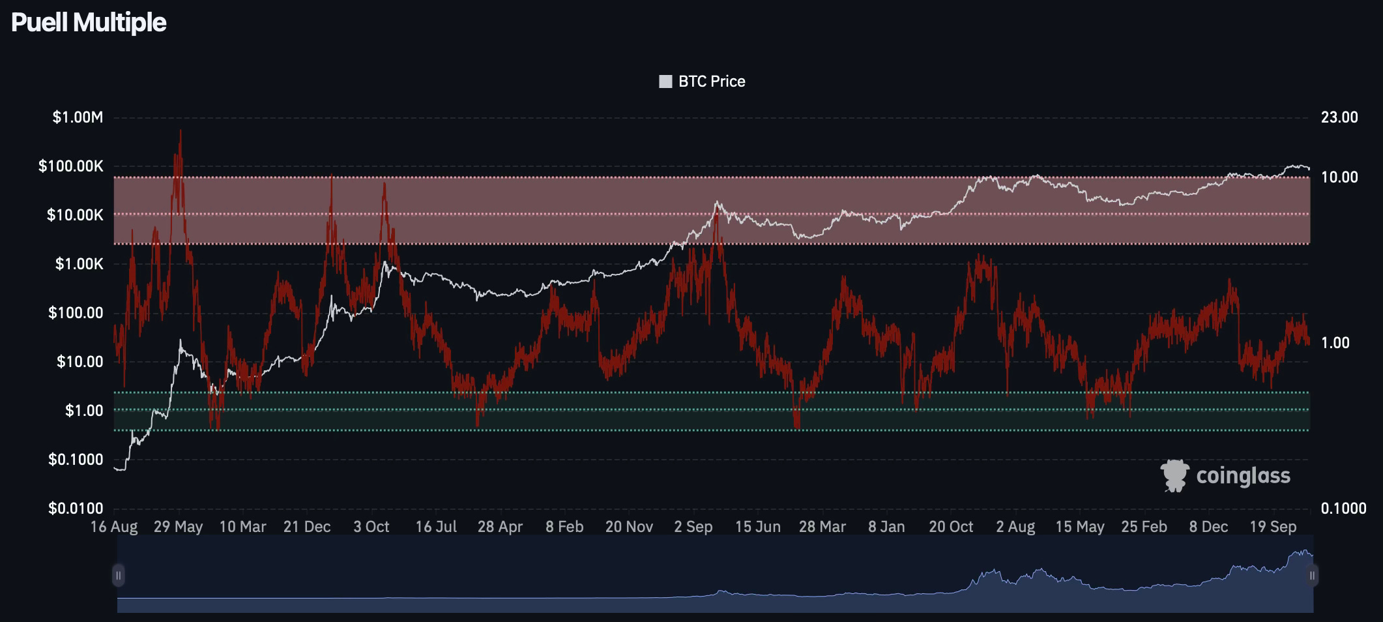Click the 28 Mar date label
Image resolution: width=1383 pixels, height=622 pixels.
coord(823,527)
